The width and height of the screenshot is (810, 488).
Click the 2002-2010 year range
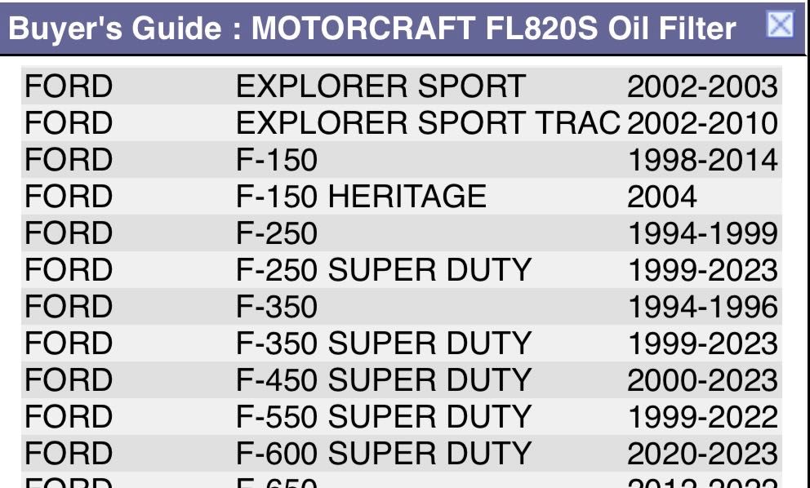pos(701,123)
